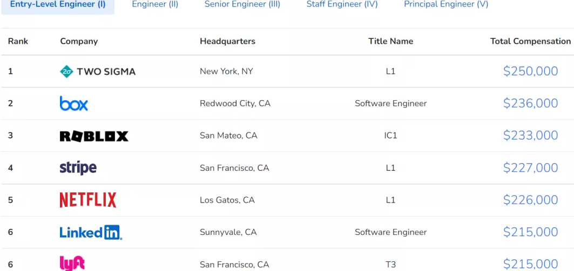Click the Two Sigma company logo

(98, 71)
